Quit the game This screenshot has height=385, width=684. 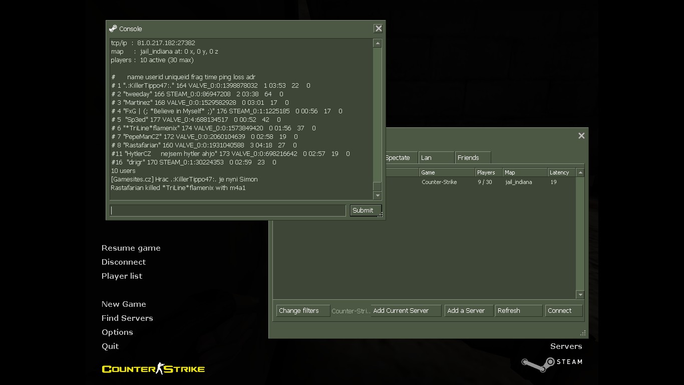click(110, 346)
